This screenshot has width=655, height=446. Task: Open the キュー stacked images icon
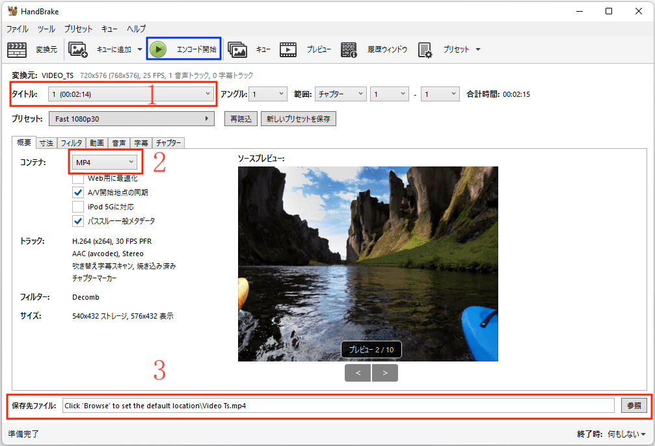237,49
